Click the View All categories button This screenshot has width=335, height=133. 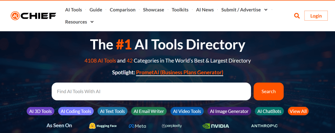point(298,111)
